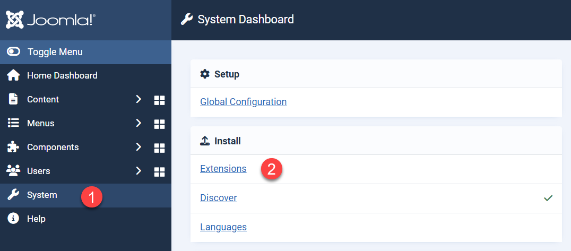Click the wrench icon in the page header
Viewport: 571px width, 251px height.
tap(186, 19)
